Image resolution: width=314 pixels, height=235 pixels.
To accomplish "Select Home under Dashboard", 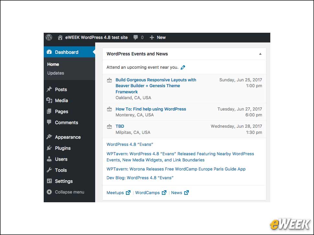I will pyautogui.click(x=53, y=65).
